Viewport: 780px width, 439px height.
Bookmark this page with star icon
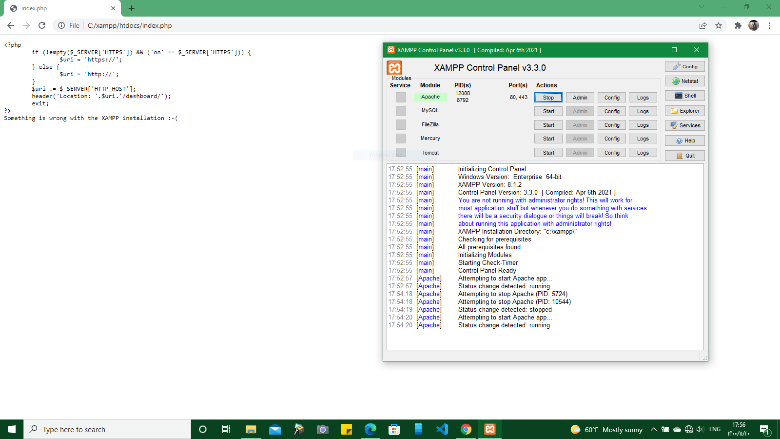click(719, 25)
